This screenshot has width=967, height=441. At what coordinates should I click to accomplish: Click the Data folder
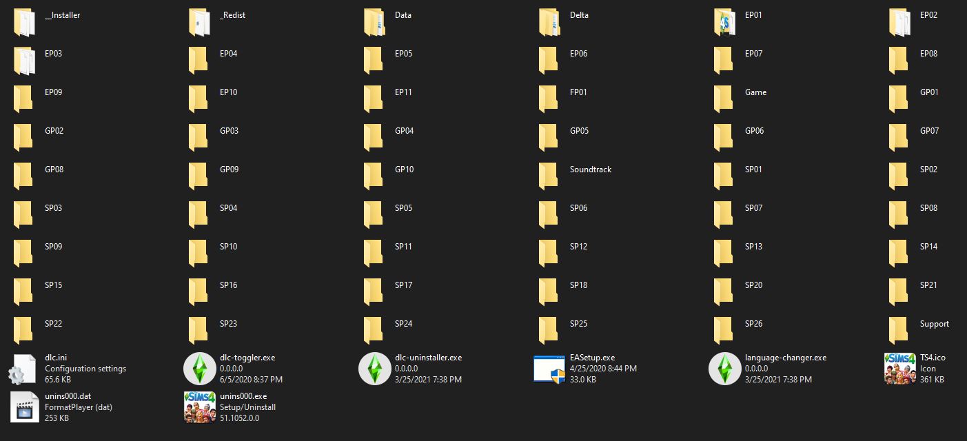point(374,23)
